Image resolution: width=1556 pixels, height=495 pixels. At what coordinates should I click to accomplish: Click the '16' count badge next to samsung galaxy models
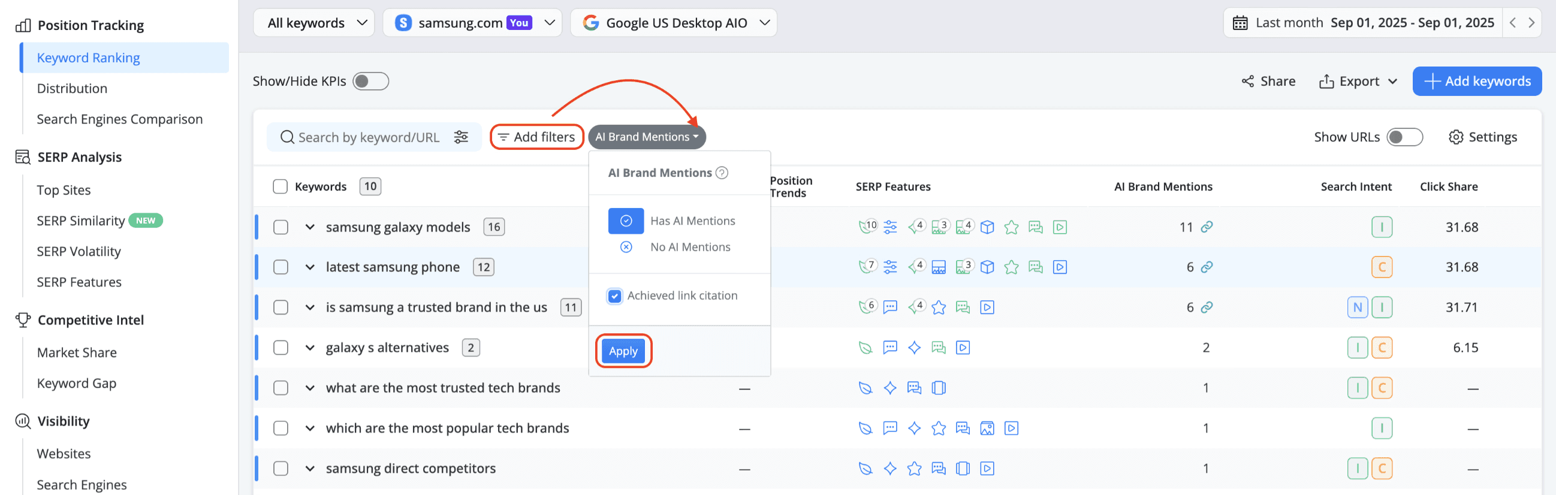(494, 227)
